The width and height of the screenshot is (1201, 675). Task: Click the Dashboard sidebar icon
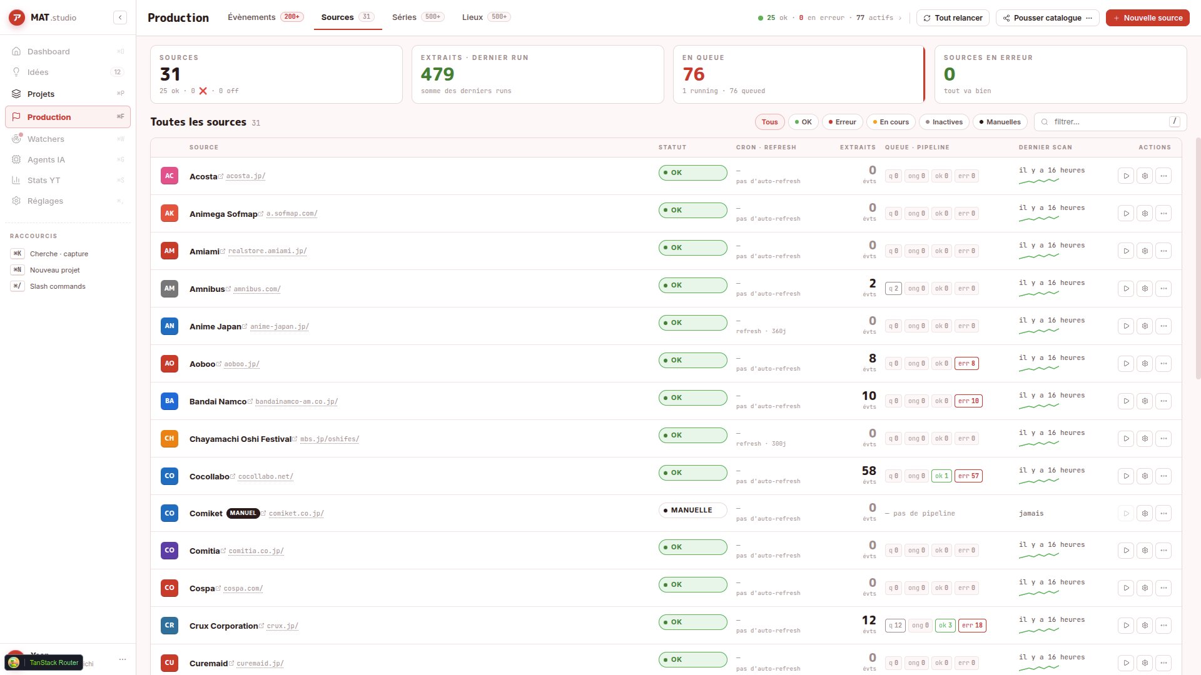click(x=16, y=51)
